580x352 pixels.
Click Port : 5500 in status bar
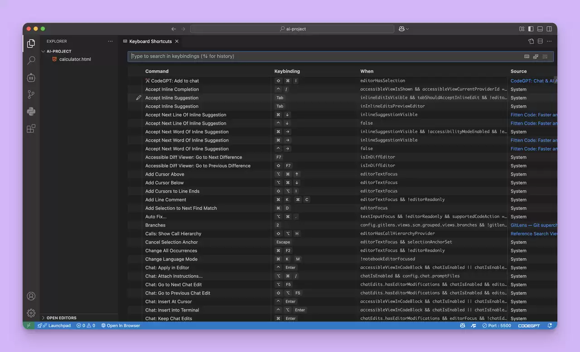(x=497, y=325)
